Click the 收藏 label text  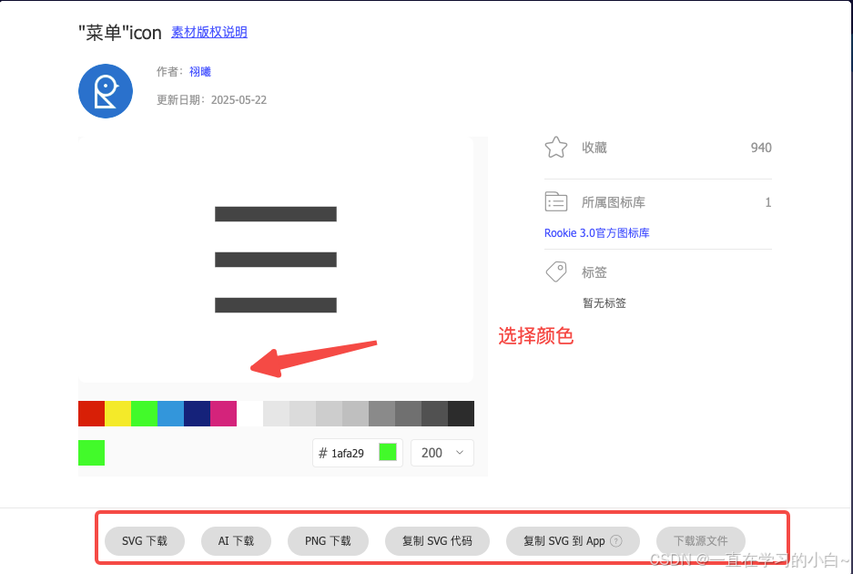594,148
